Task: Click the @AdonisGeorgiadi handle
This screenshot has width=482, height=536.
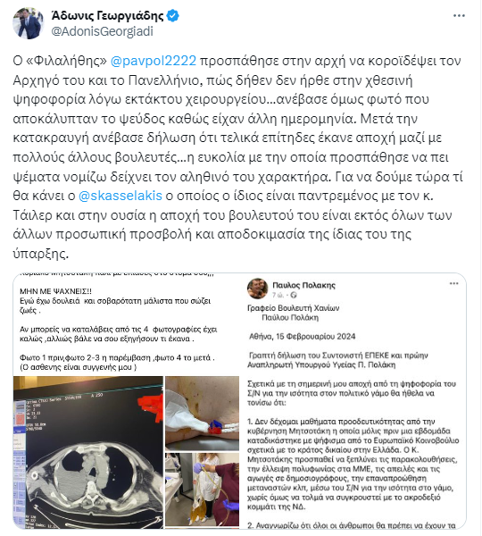Action: click(102, 31)
